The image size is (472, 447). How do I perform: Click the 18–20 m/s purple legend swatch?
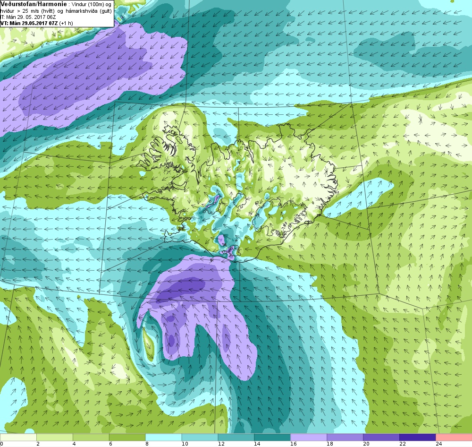coord(345,437)
